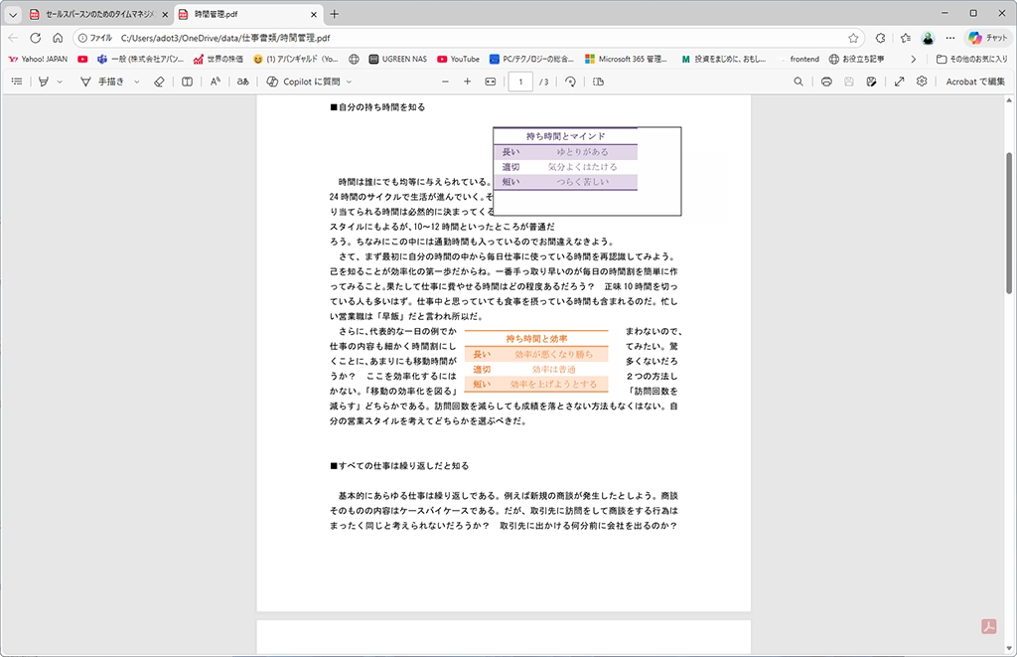Toggle the fit to width view
Viewport: 1017px width, 657px height.
(490, 82)
